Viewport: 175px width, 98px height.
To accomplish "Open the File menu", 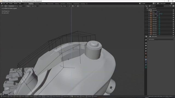I will click(4, 4).
